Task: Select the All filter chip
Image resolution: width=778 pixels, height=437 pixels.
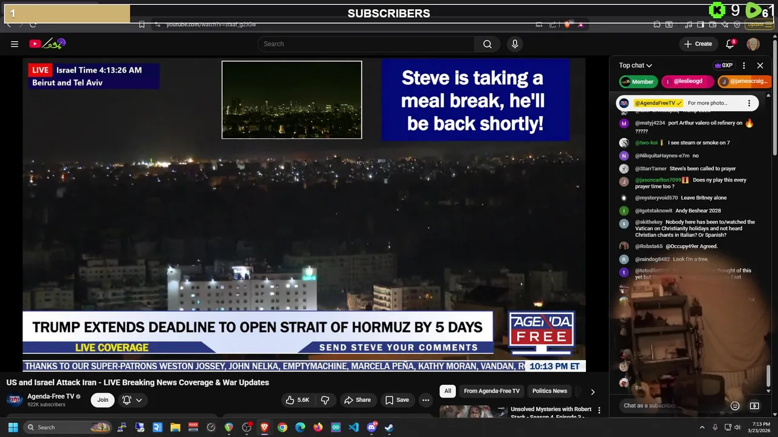Action: [447, 391]
